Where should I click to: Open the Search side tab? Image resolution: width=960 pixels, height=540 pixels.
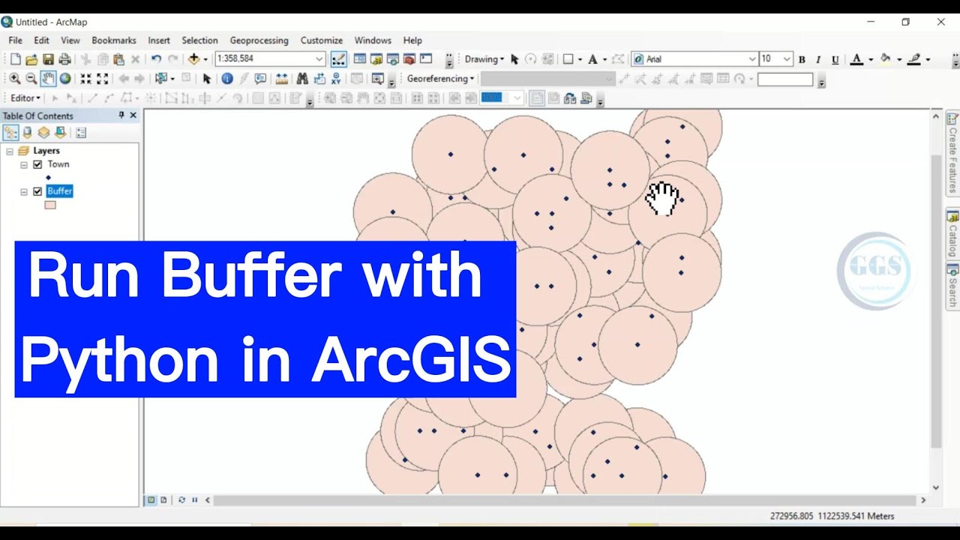click(952, 286)
